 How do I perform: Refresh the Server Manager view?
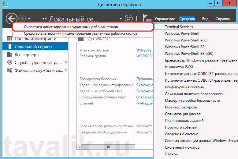click(129, 19)
